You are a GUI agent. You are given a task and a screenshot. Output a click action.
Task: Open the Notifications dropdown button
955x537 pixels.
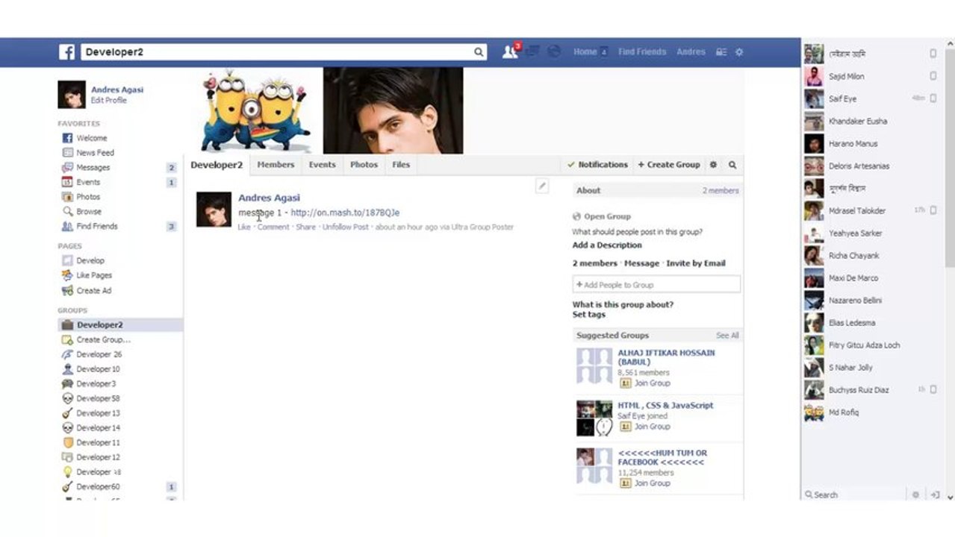coord(597,165)
